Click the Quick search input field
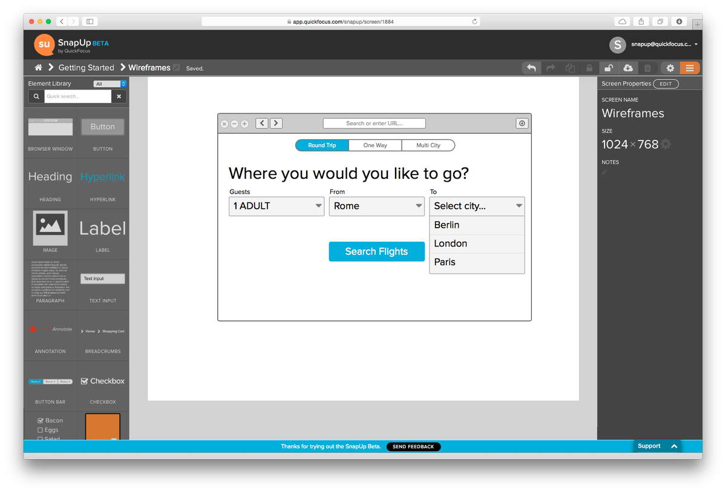The height and width of the screenshot is (493, 726). 77,96
